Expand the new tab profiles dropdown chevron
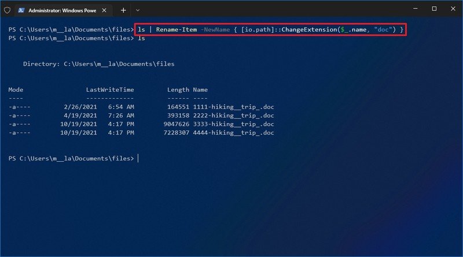The height and width of the screenshot is (257, 463). (137, 10)
